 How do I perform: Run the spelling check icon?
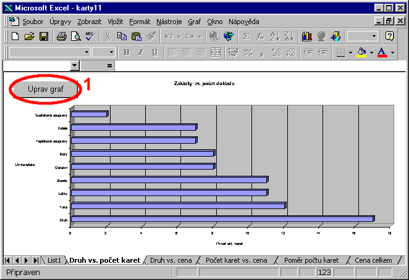pyautogui.click(x=90, y=36)
